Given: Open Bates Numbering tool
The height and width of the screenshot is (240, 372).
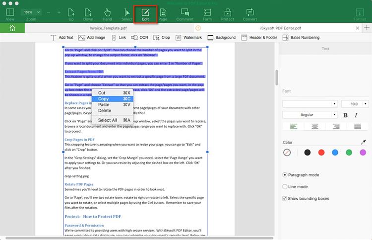Looking at the screenshot, I should 301,38.
